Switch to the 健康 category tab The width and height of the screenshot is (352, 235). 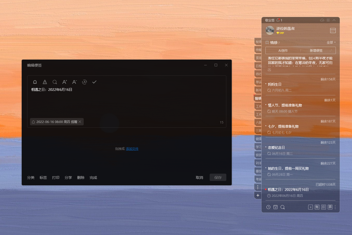pos(258,139)
